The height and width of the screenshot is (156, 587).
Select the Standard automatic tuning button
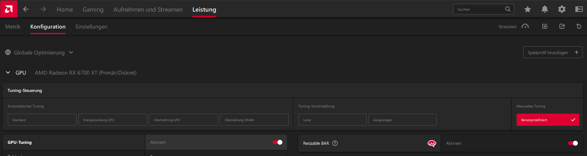coord(42,120)
